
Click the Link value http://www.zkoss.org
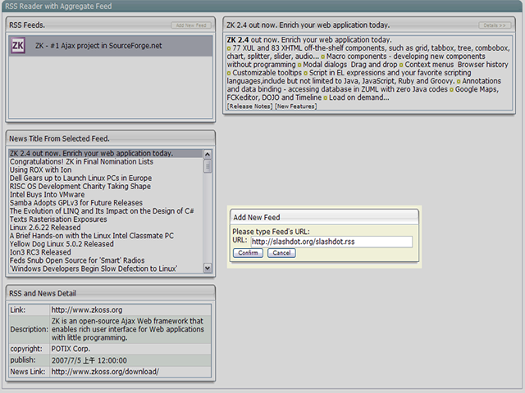click(87, 310)
